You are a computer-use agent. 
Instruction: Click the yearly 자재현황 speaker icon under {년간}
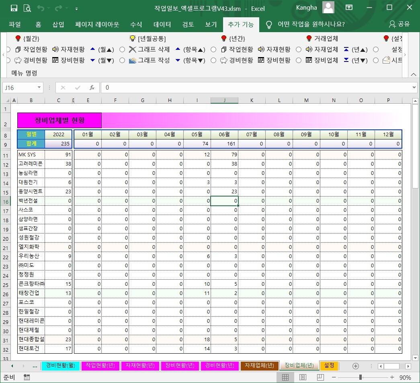pos(261,49)
